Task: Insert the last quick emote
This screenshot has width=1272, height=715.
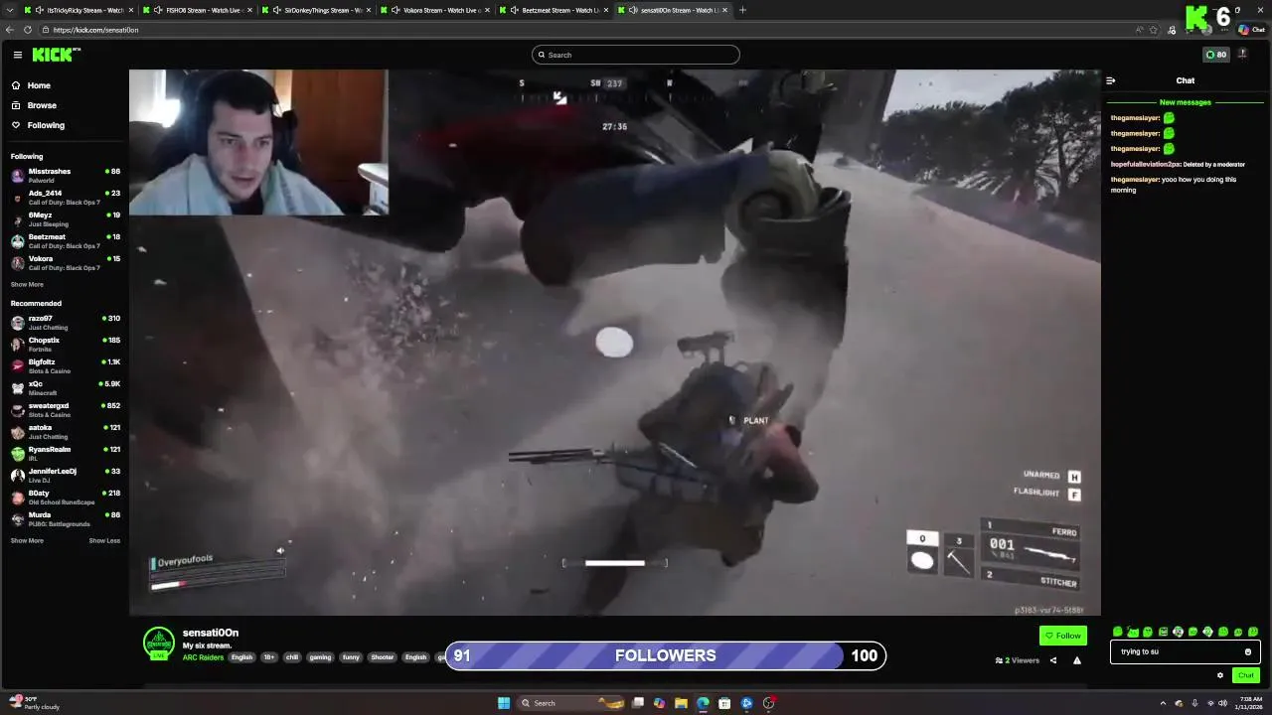Action: (1253, 632)
